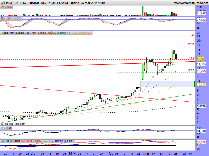This screenshot has height=156, width=209.
Task: Click the orange 10,346 moving average value
Action: (x=201, y=84)
